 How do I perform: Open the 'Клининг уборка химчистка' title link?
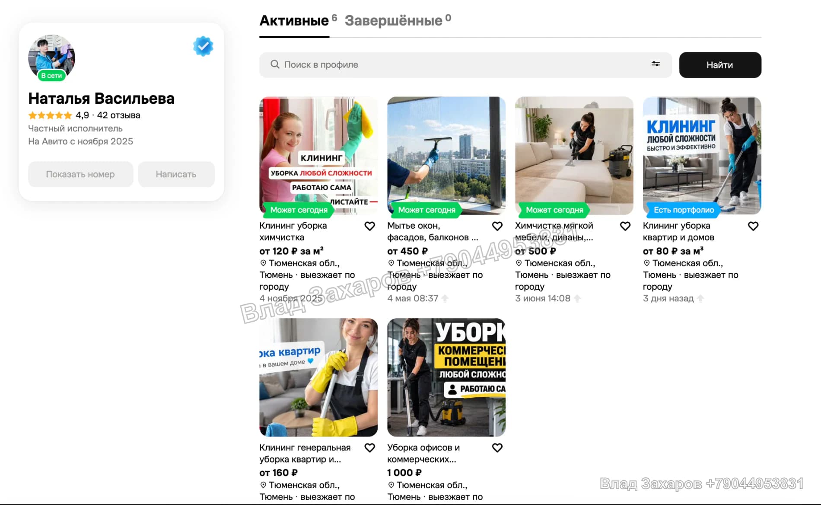[293, 231]
